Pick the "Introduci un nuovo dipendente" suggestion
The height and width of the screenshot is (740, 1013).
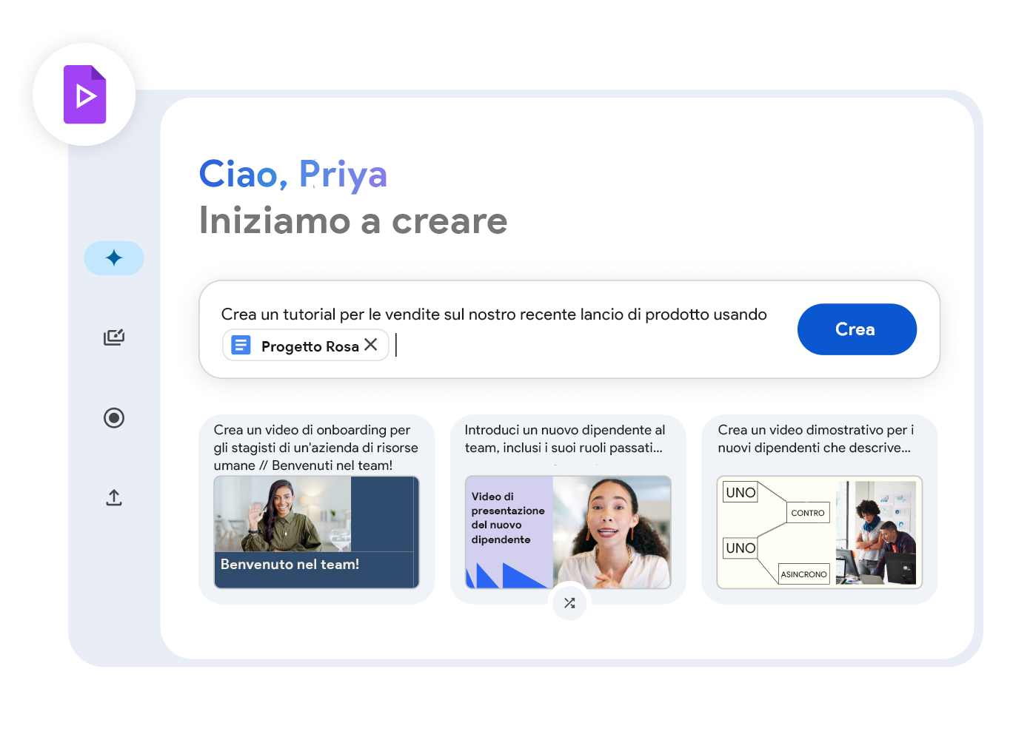564,439
